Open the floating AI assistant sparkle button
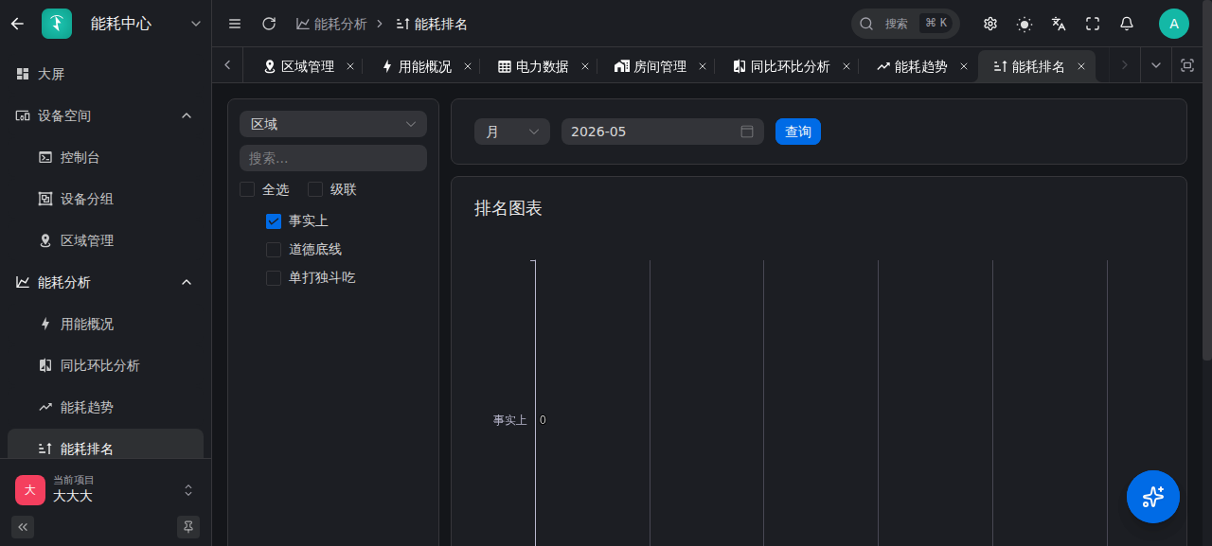The image size is (1212, 546). tap(1153, 497)
